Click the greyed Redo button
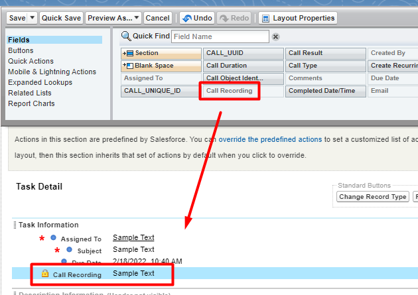Viewport: 418px width, 295px height. pyautogui.click(x=234, y=18)
